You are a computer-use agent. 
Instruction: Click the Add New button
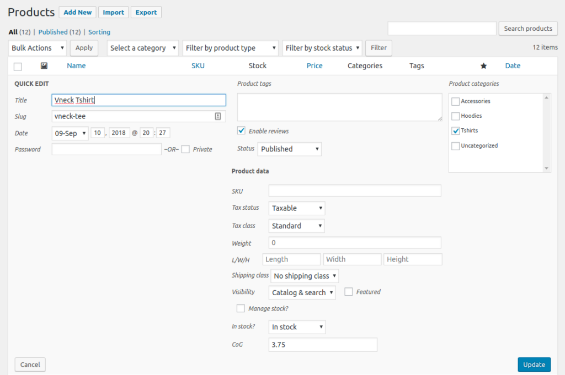tap(77, 12)
